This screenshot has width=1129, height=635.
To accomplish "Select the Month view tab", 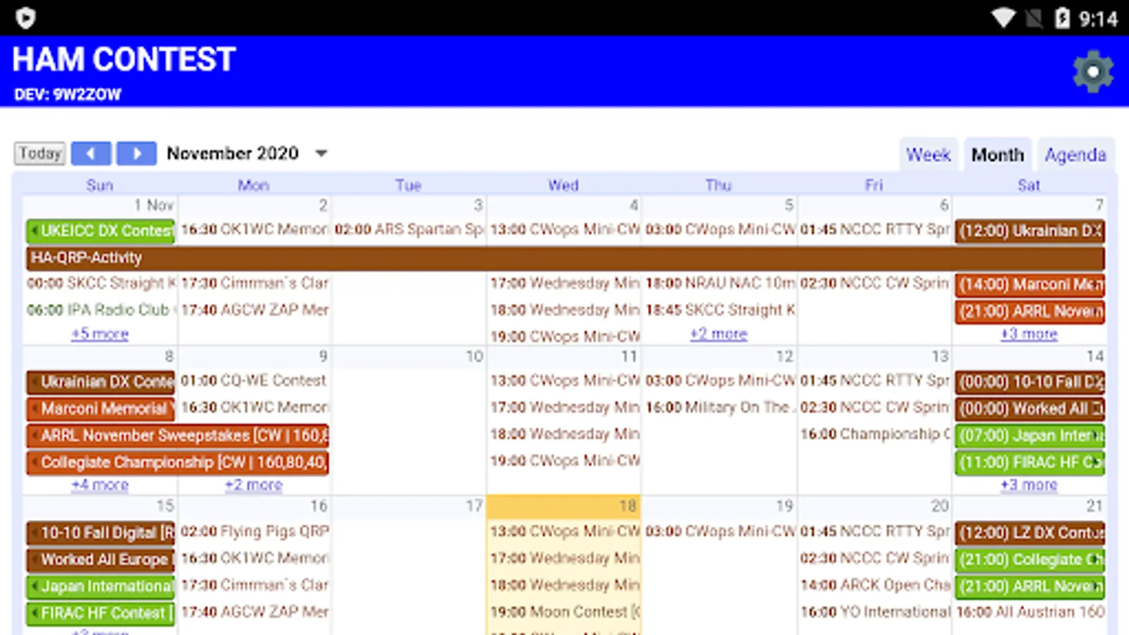I will click(997, 155).
